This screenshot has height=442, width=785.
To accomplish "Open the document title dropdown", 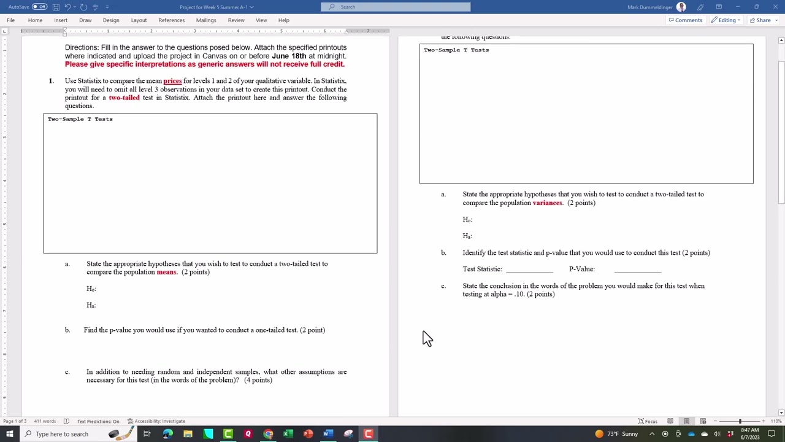I will pyautogui.click(x=251, y=7).
